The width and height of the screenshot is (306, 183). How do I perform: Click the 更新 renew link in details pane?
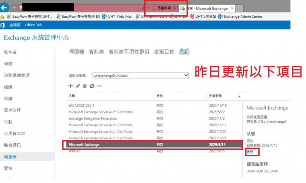pyautogui.click(x=250, y=152)
